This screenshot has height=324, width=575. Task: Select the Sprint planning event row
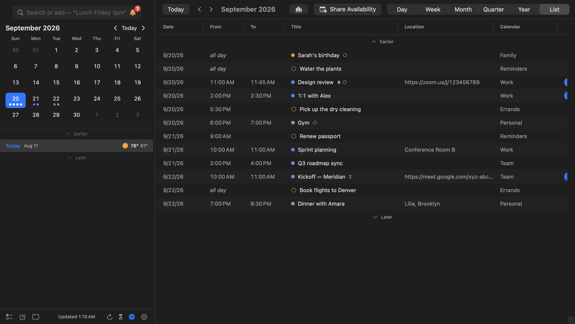pyautogui.click(x=362, y=150)
